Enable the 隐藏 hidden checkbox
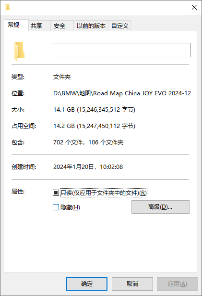 [x=56, y=207]
